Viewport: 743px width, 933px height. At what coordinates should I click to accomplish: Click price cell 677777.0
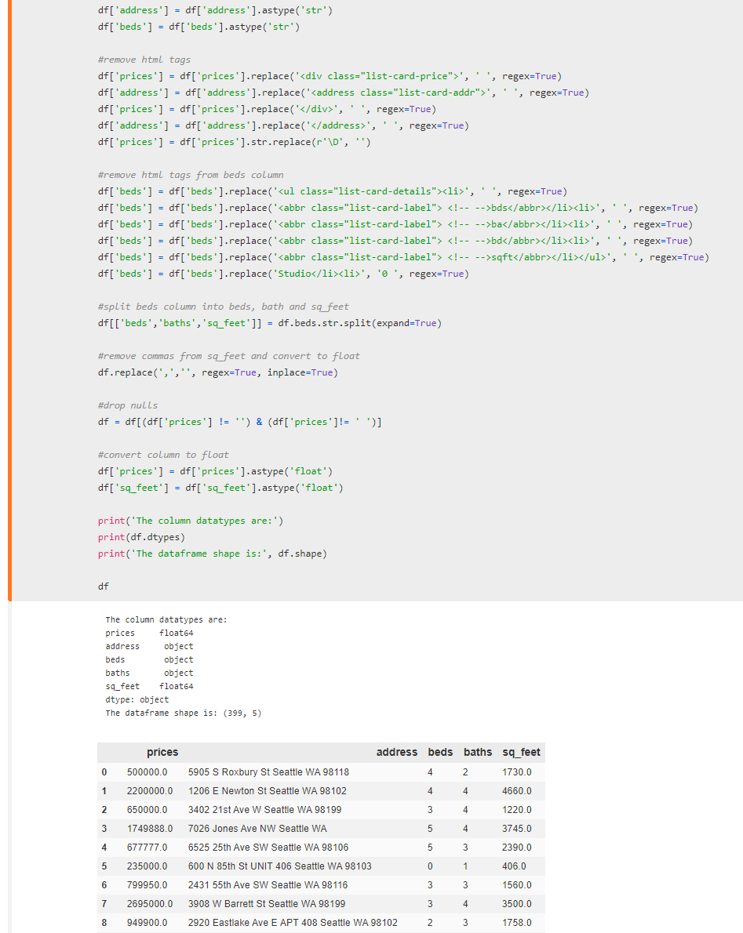point(147,848)
